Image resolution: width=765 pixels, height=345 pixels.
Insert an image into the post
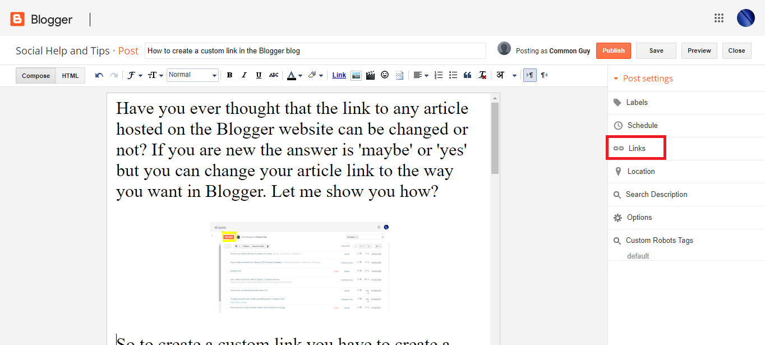tap(356, 75)
